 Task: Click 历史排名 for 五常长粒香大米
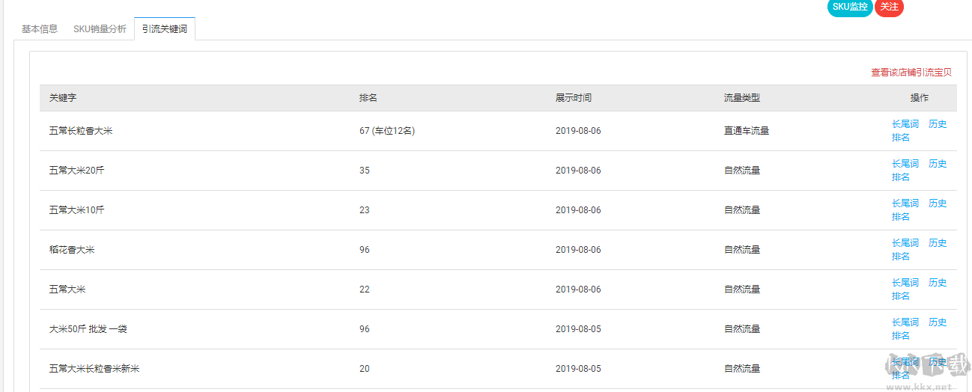point(937,124)
